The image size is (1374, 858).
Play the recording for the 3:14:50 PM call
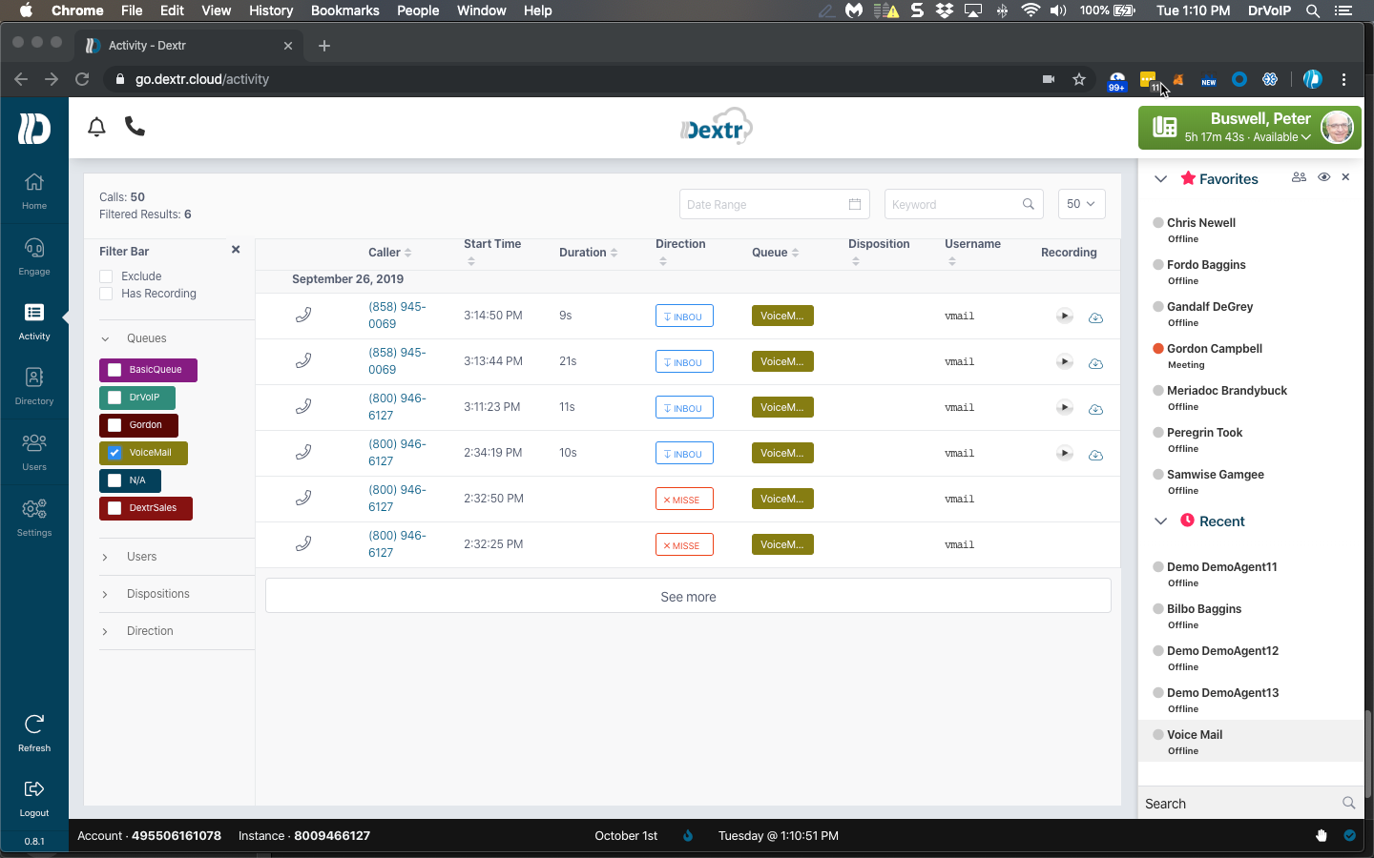(x=1065, y=316)
